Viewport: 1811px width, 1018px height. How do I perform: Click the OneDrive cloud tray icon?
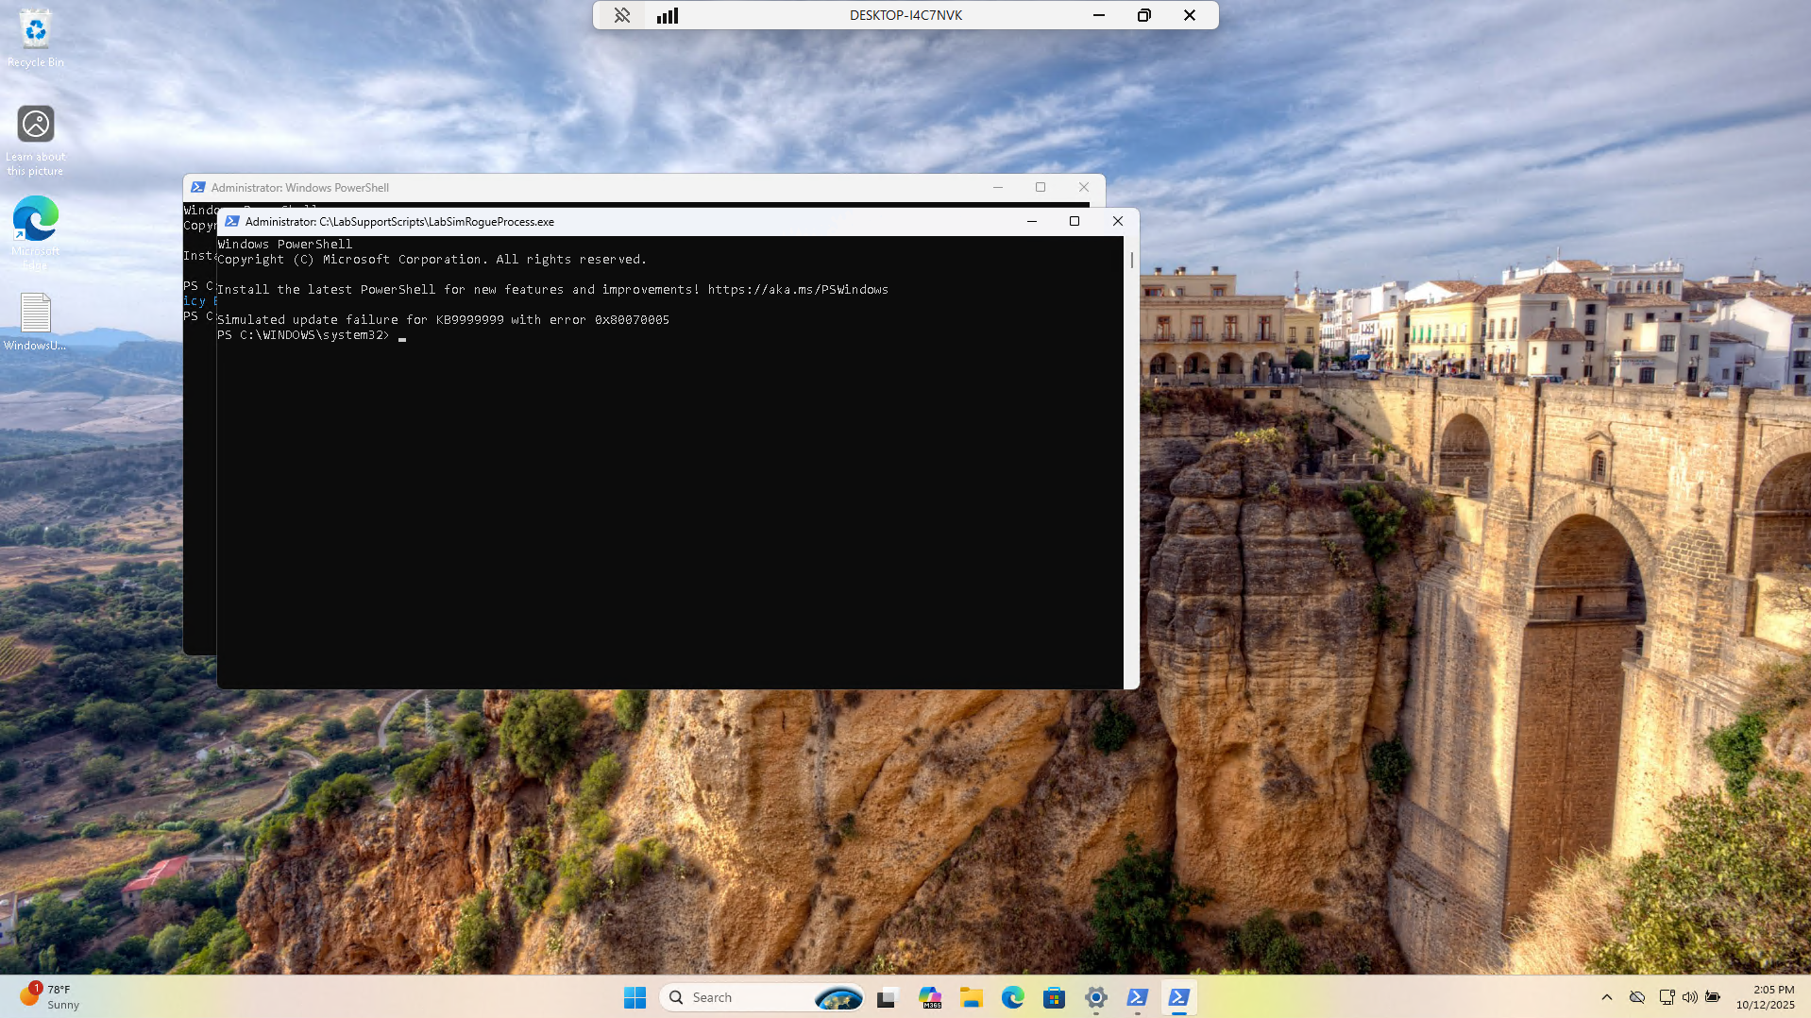[1637, 997]
